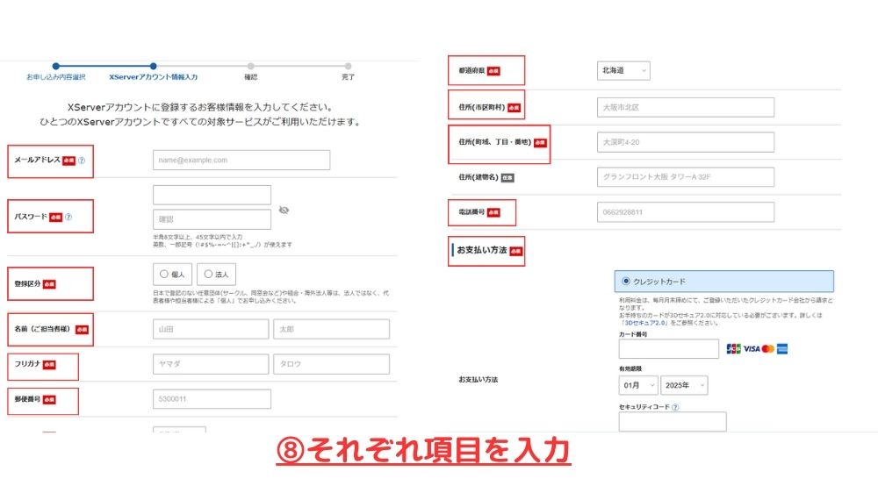Click the help icon next to パスワード

[68, 218]
